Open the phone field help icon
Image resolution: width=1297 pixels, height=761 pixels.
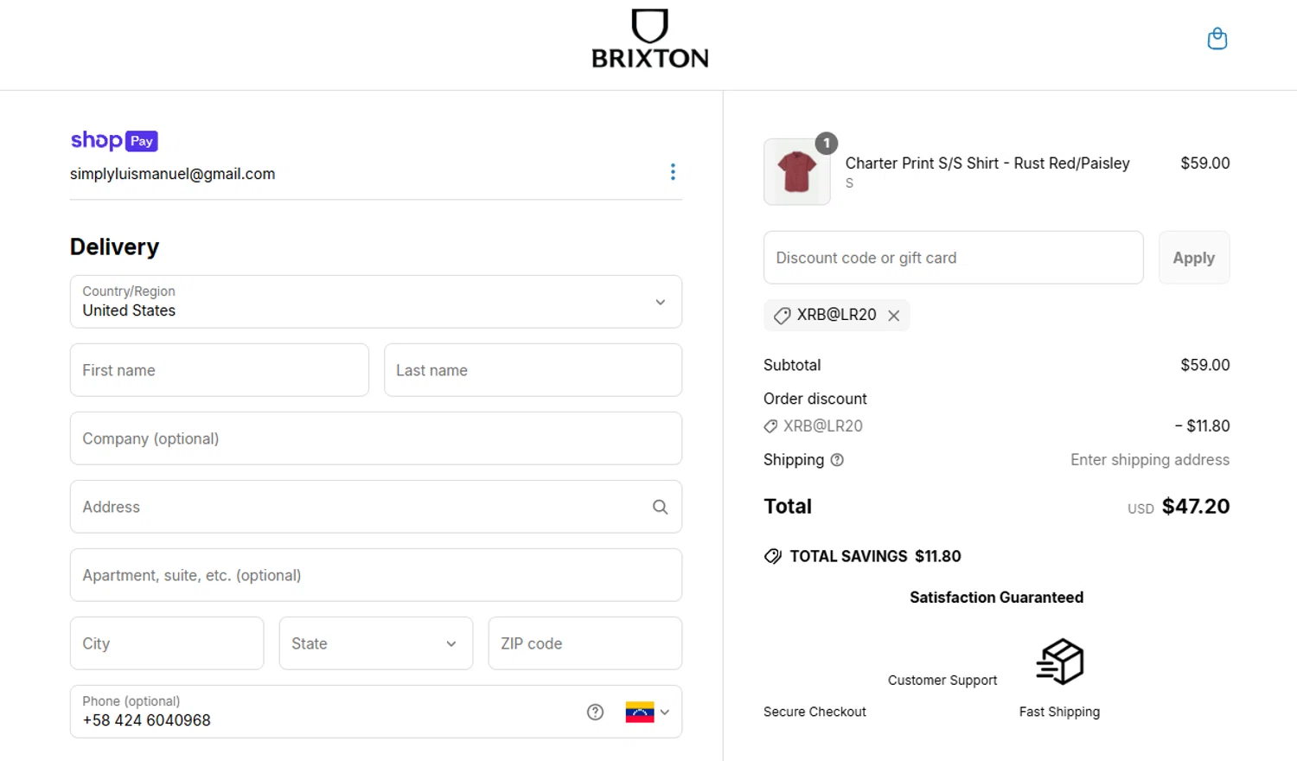tap(595, 712)
